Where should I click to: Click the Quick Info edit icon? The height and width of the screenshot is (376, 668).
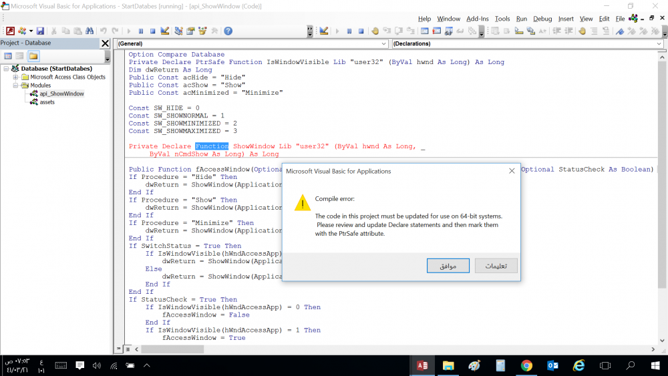[x=518, y=31]
